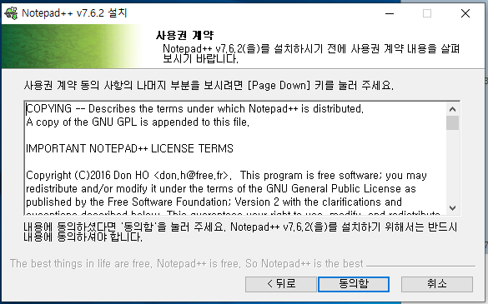Click the '내용에 동의하셨다면' agreement instruction text
The width and height of the screenshot is (488, 304).
coord(240,232)
